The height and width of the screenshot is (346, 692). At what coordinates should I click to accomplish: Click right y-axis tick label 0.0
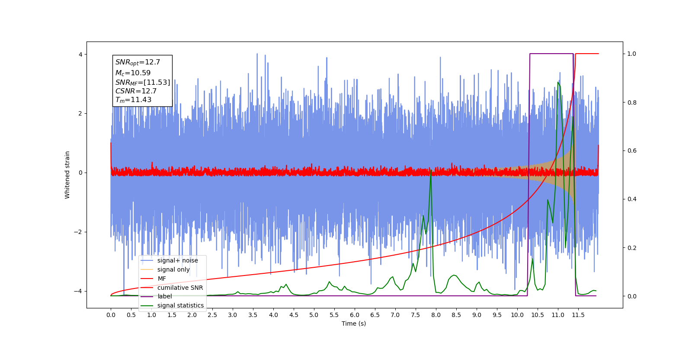coord(632,296)
